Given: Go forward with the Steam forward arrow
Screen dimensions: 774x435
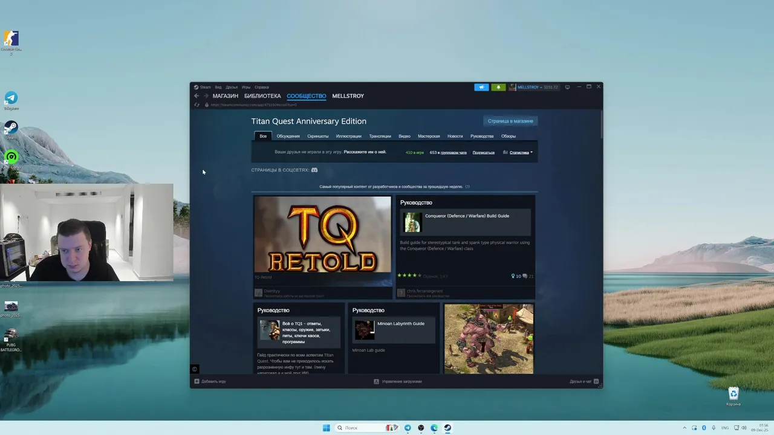Looking at the screenshot, I should [206, 96].
